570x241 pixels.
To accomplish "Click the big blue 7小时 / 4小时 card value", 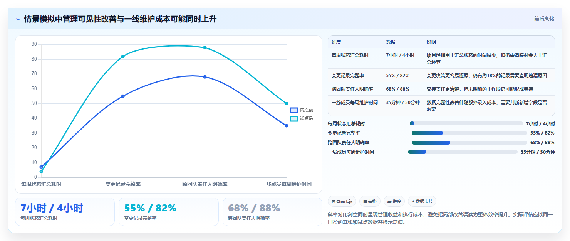I will coord(52,208).
